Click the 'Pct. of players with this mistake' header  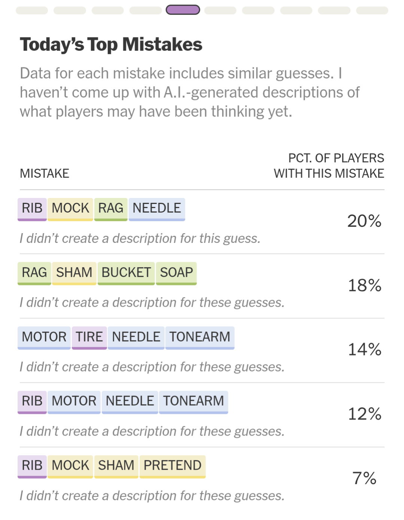coord(329,166)
